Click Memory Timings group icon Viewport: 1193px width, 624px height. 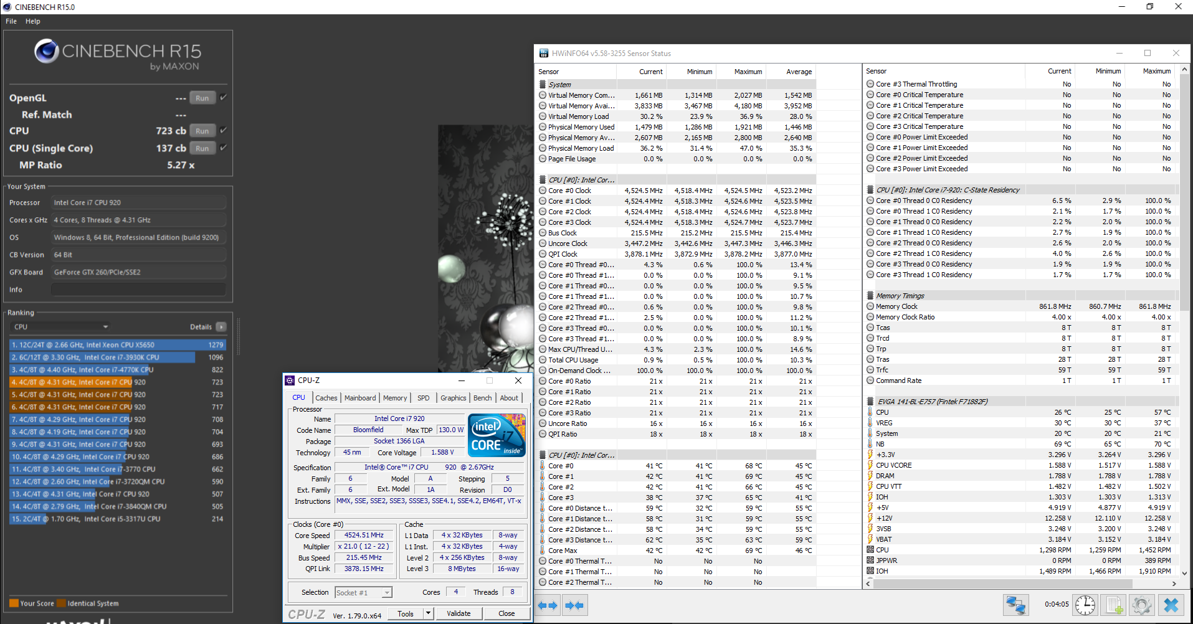tap(870, 296)
